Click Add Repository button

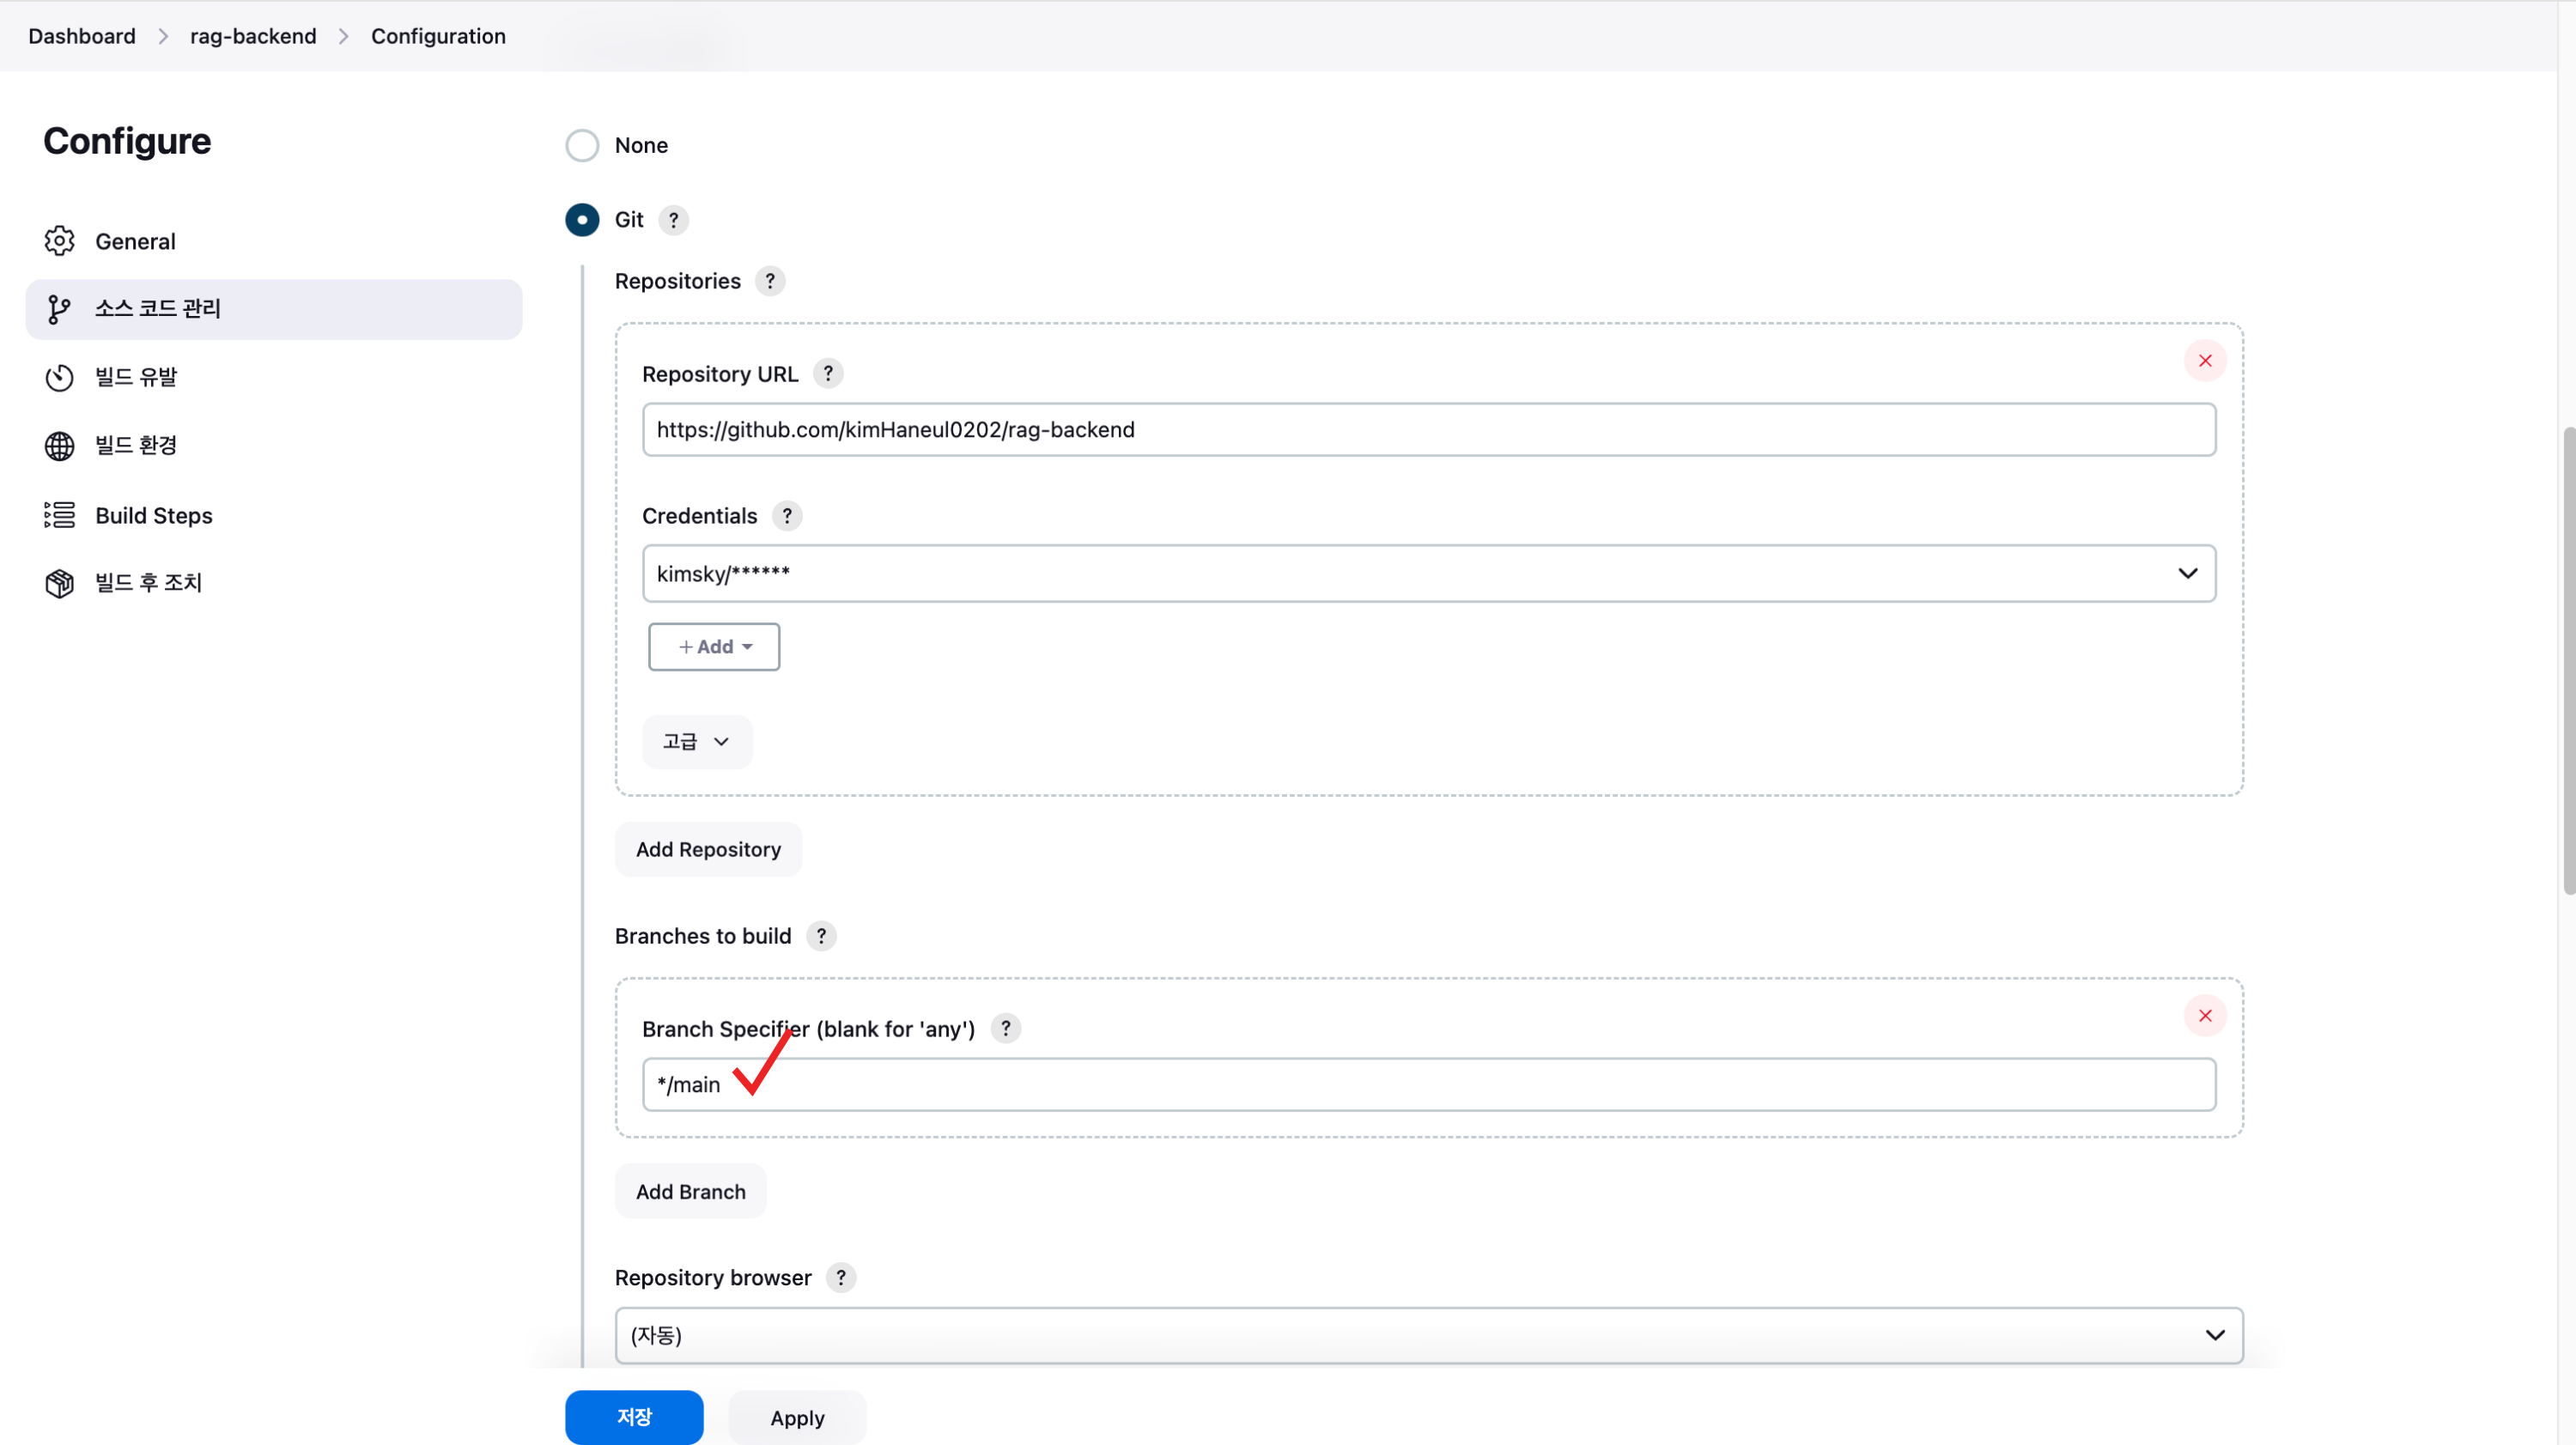708,849
